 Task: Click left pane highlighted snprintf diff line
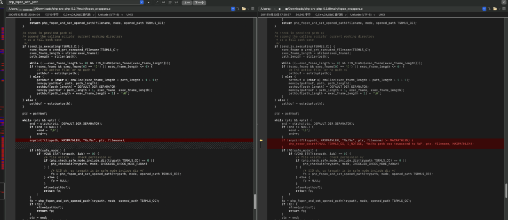pos(134,141)
